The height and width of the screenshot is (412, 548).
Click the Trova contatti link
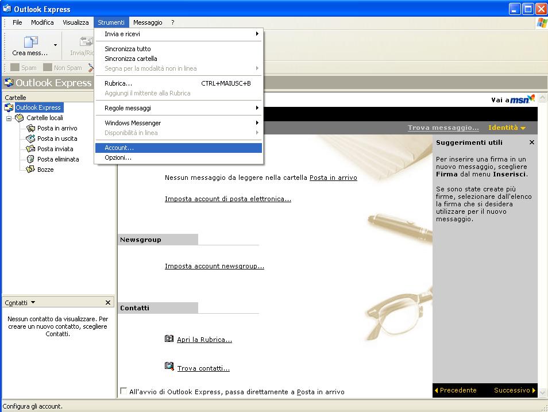coord(203,368)
